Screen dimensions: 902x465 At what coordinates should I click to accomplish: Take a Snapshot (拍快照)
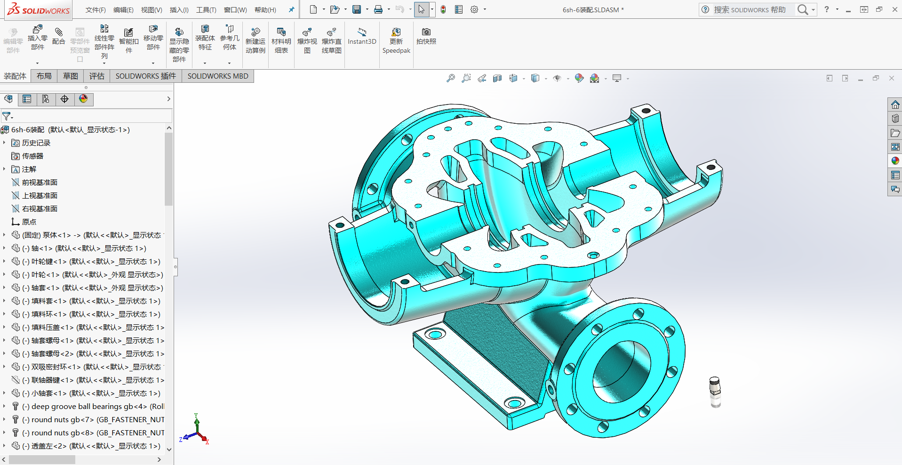tap(426, 36)
